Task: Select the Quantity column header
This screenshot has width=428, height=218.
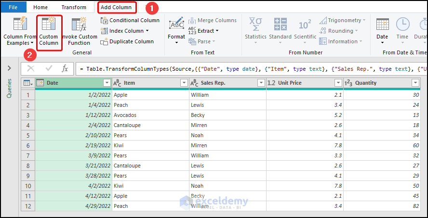Action: click(x=382, y=83)
